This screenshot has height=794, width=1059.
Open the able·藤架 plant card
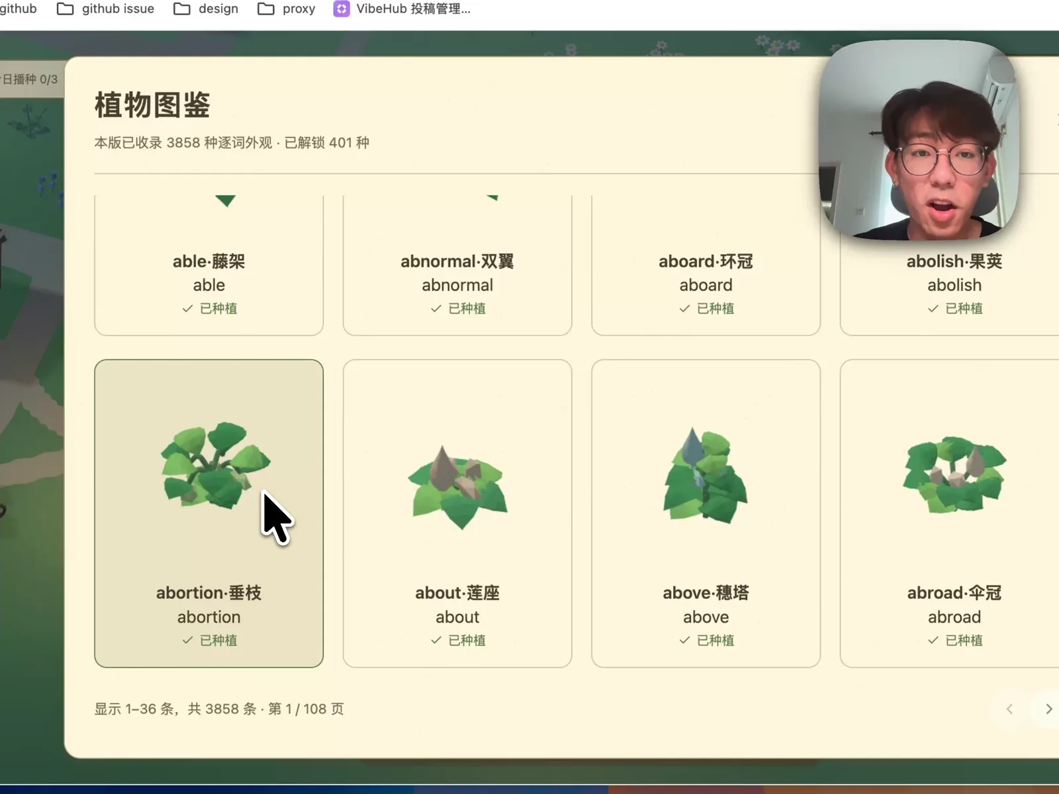point(208,265)
